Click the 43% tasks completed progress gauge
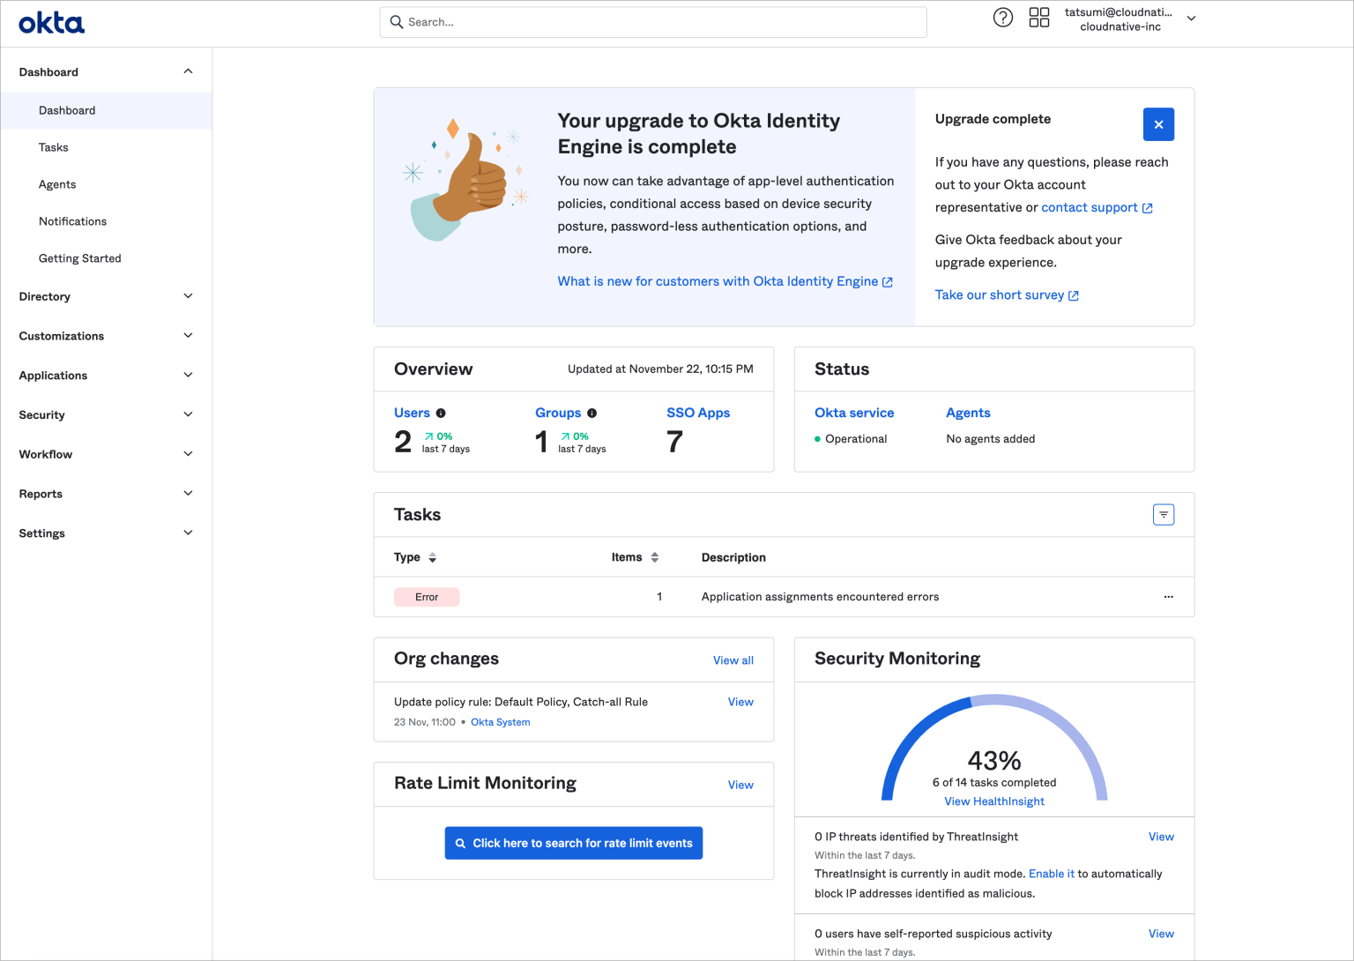 point(994,760)
